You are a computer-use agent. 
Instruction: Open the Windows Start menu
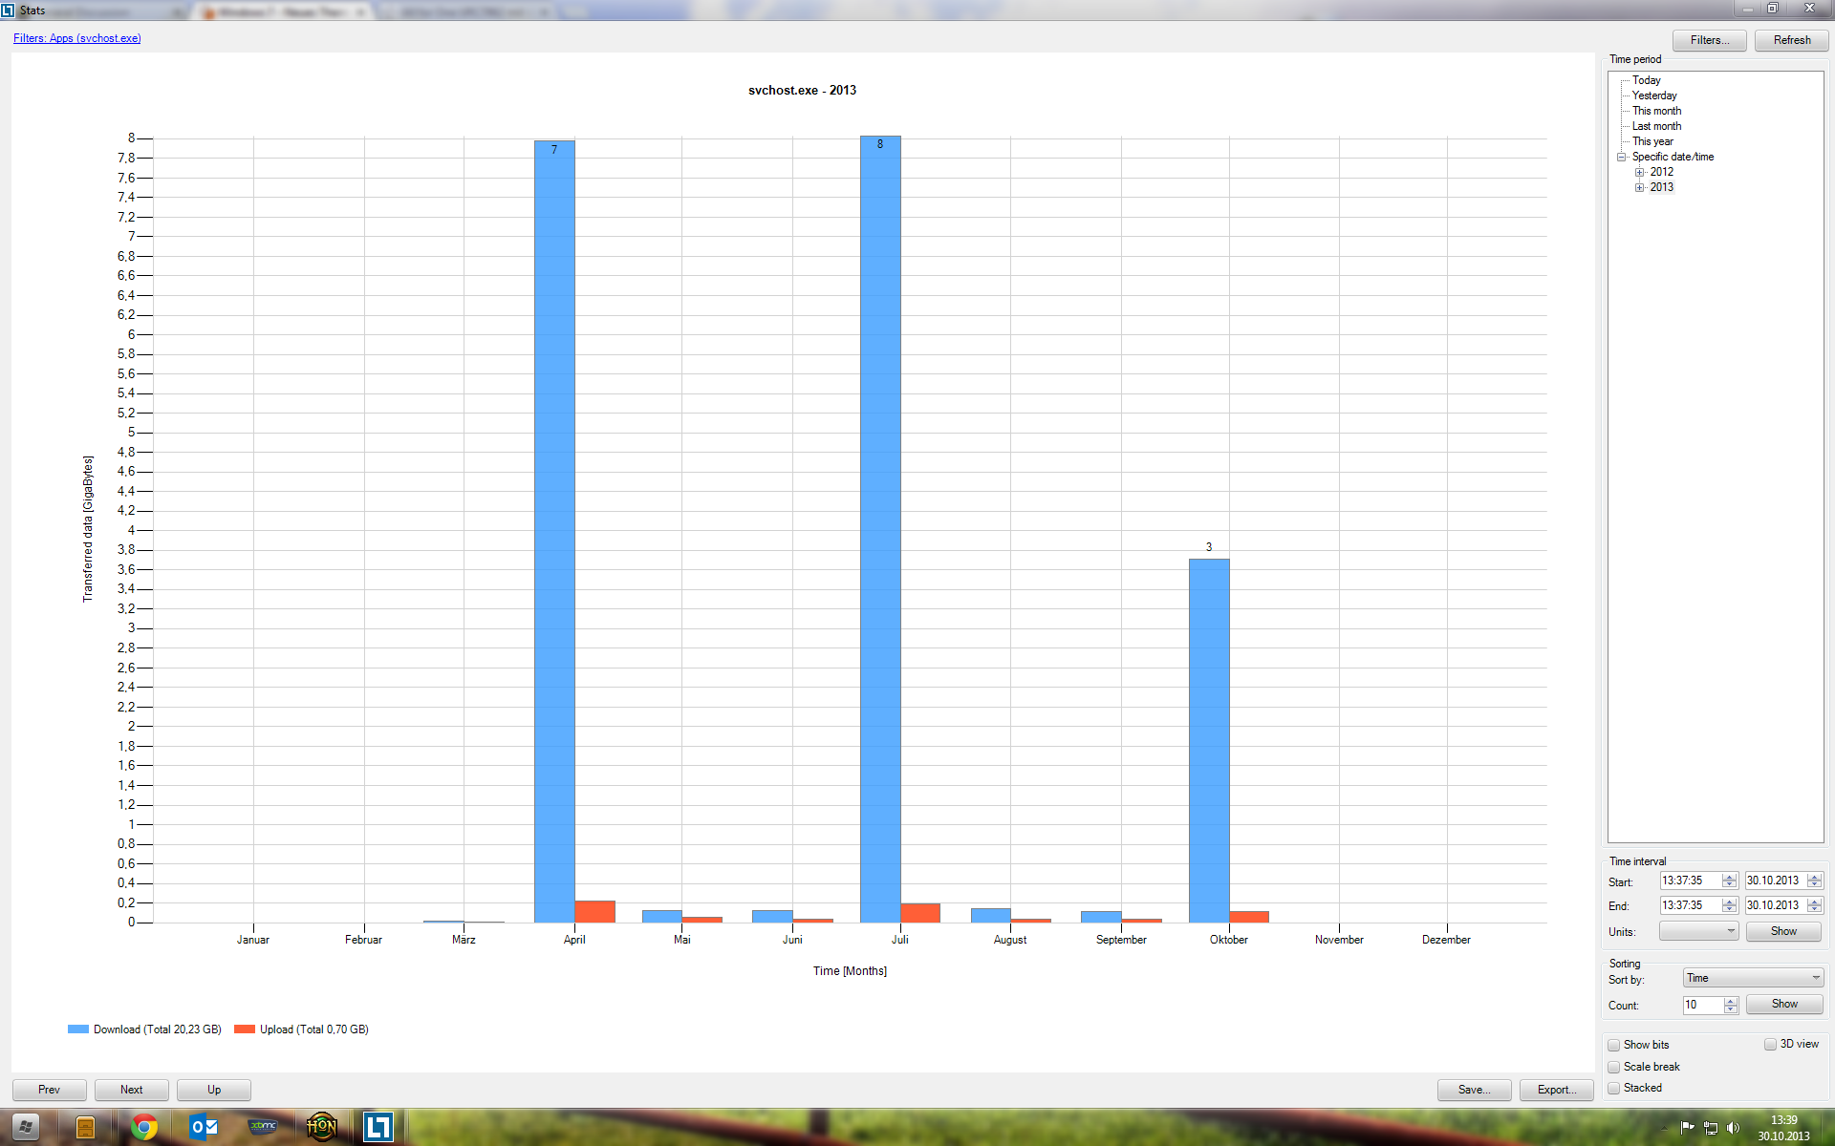[x=26, y=1127]
